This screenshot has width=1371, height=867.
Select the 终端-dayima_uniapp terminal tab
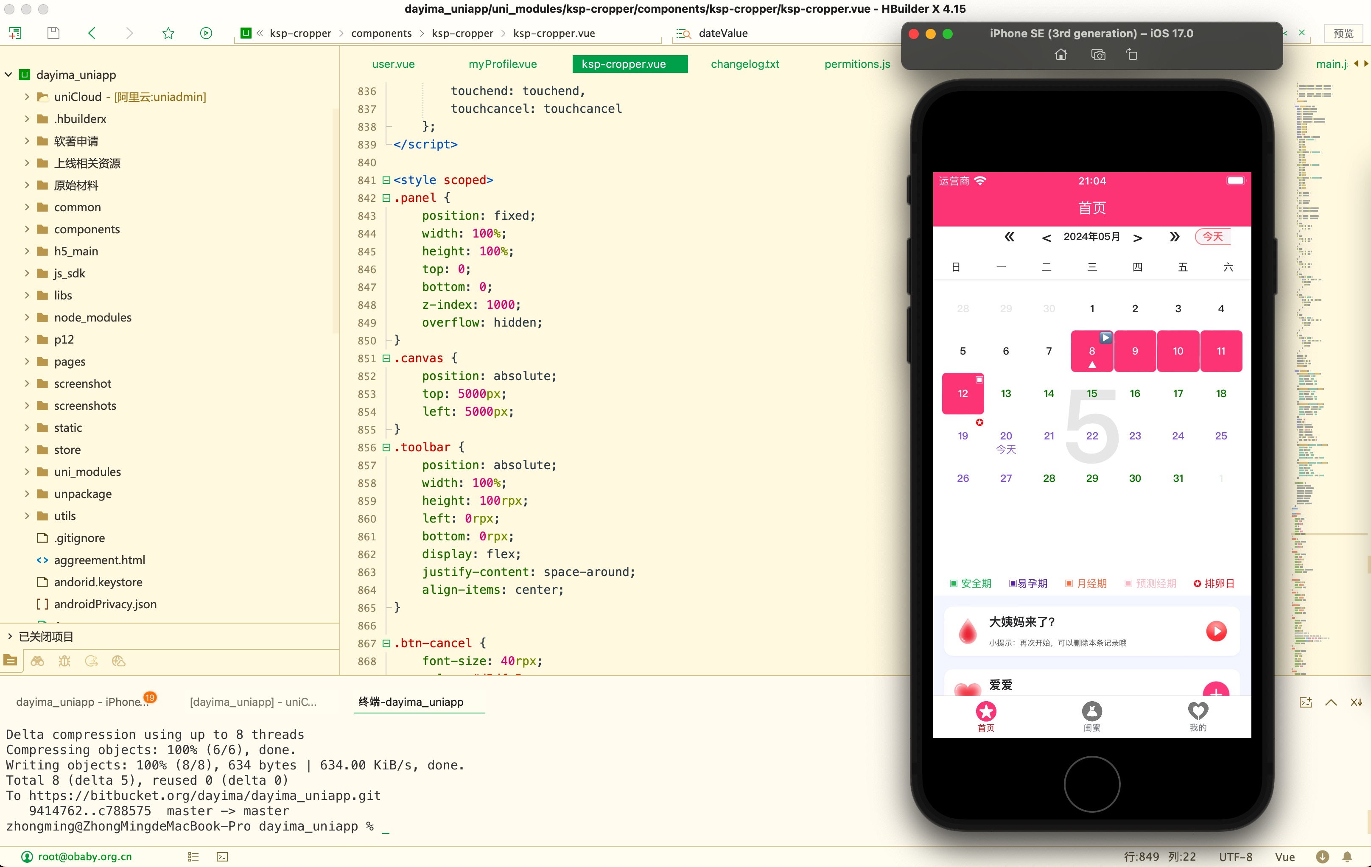point(411,702)
